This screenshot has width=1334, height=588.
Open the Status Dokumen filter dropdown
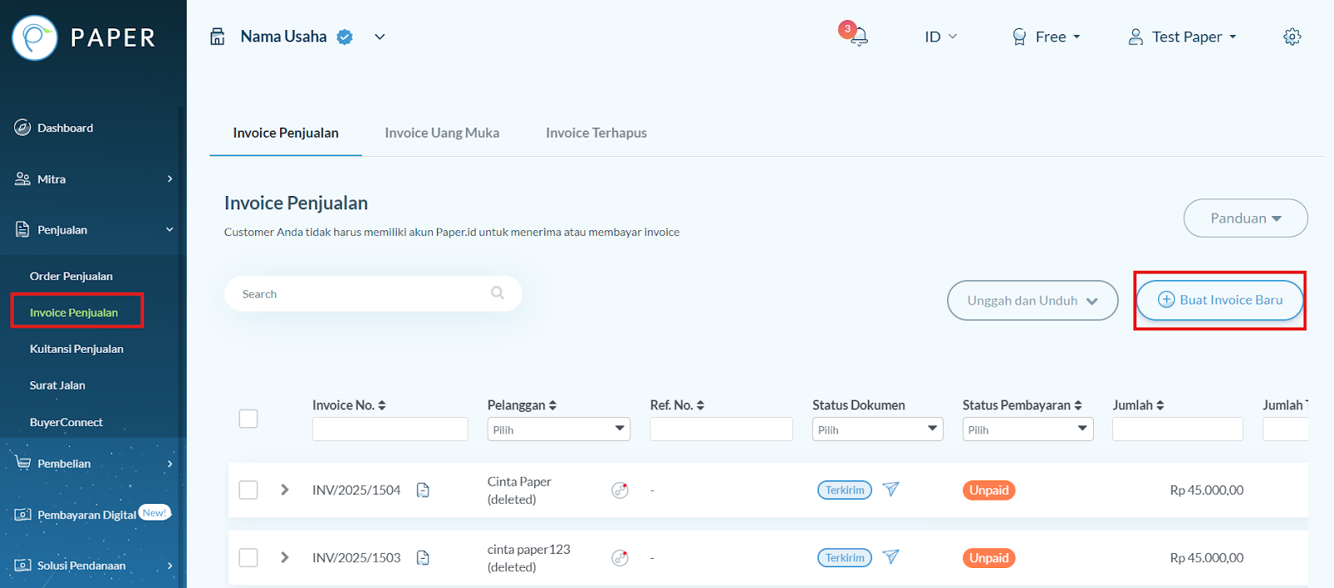[x=877, y=430]
